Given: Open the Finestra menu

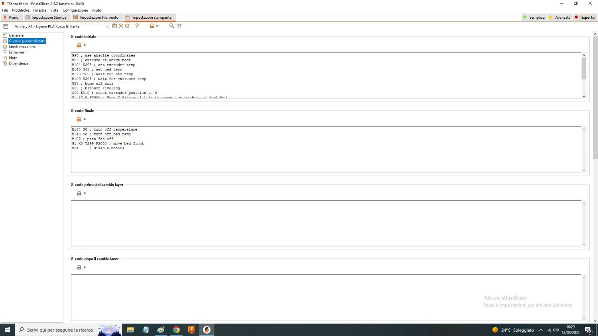Looking at the screenshot, I should click(x=39, y=10).
